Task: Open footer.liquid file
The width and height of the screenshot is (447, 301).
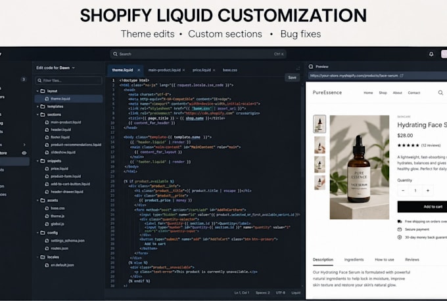Action: pos(60,137)
